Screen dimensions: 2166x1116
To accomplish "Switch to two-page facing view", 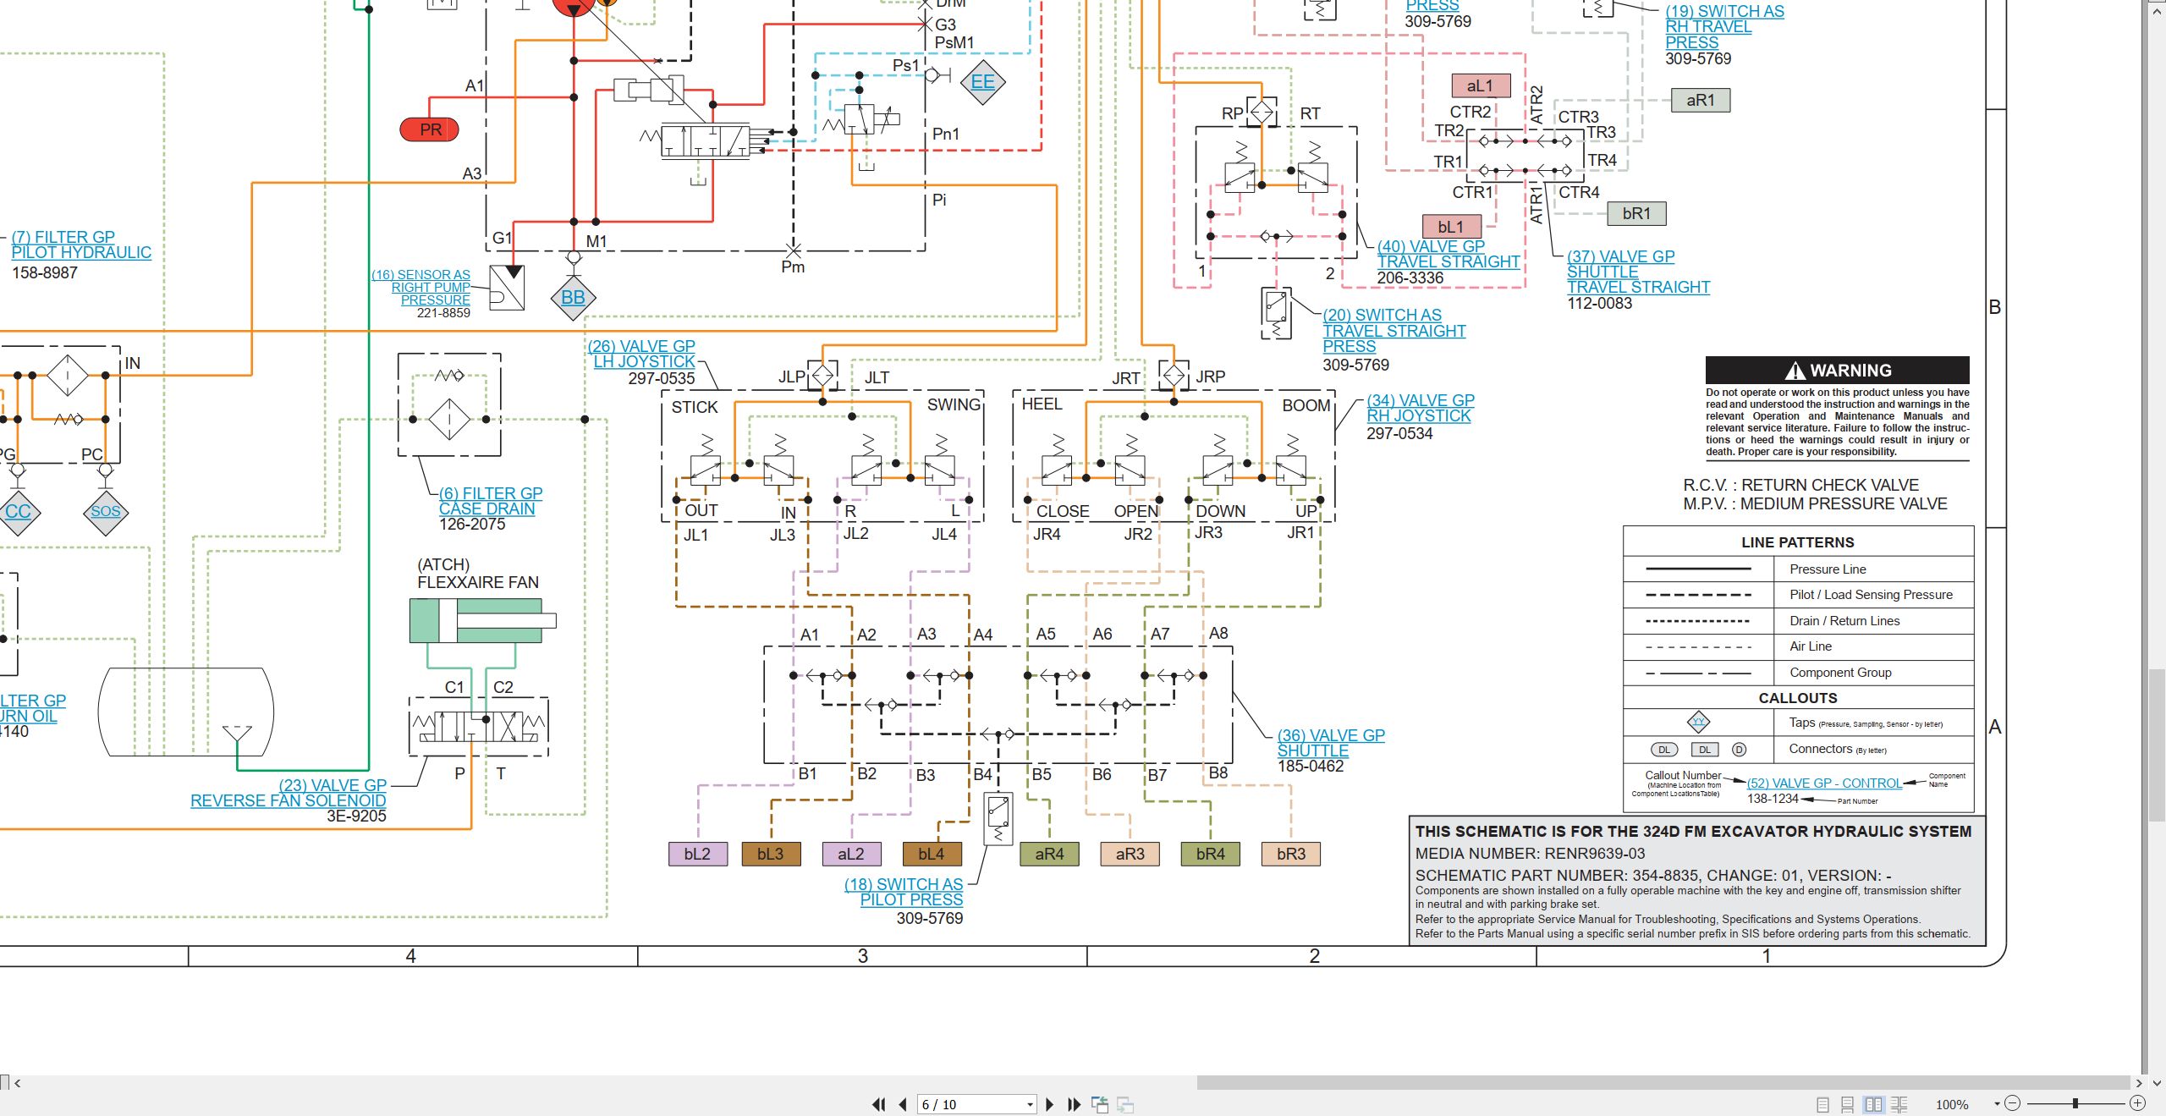I will (1874, 1104).
